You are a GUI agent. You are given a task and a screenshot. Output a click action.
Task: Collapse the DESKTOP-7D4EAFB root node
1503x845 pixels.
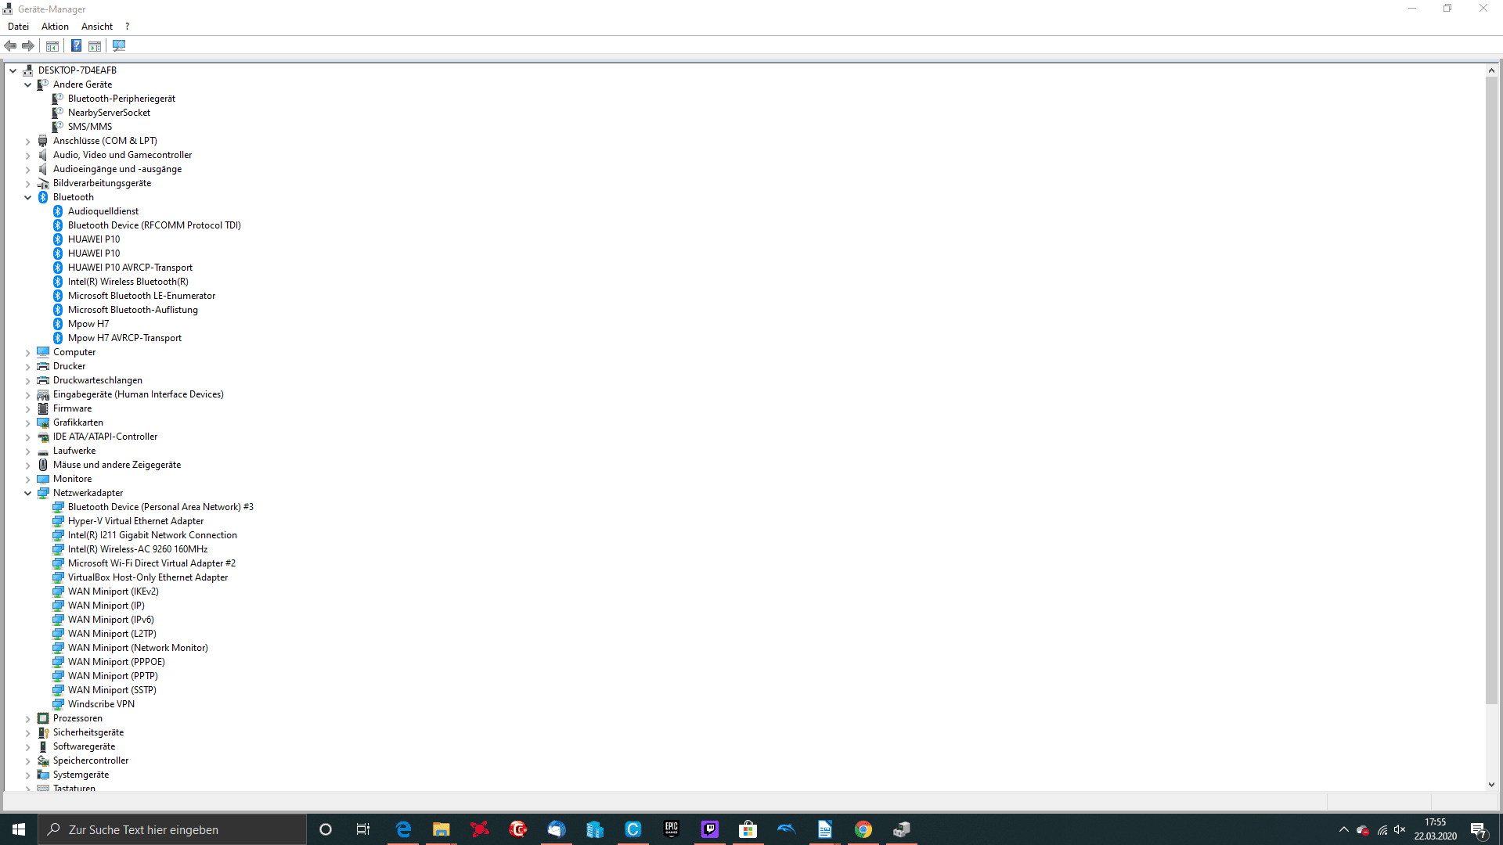click(x=13, y=70)
